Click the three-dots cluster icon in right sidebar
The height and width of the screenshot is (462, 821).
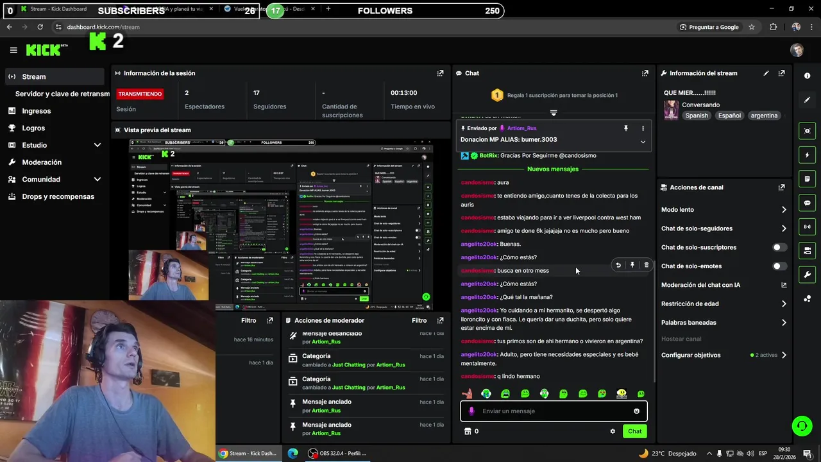coord(807,299)
